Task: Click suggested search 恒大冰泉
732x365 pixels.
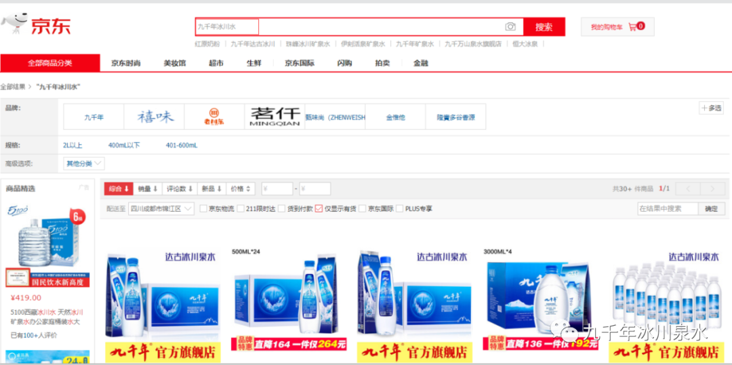Action: [x=525, y=44]
